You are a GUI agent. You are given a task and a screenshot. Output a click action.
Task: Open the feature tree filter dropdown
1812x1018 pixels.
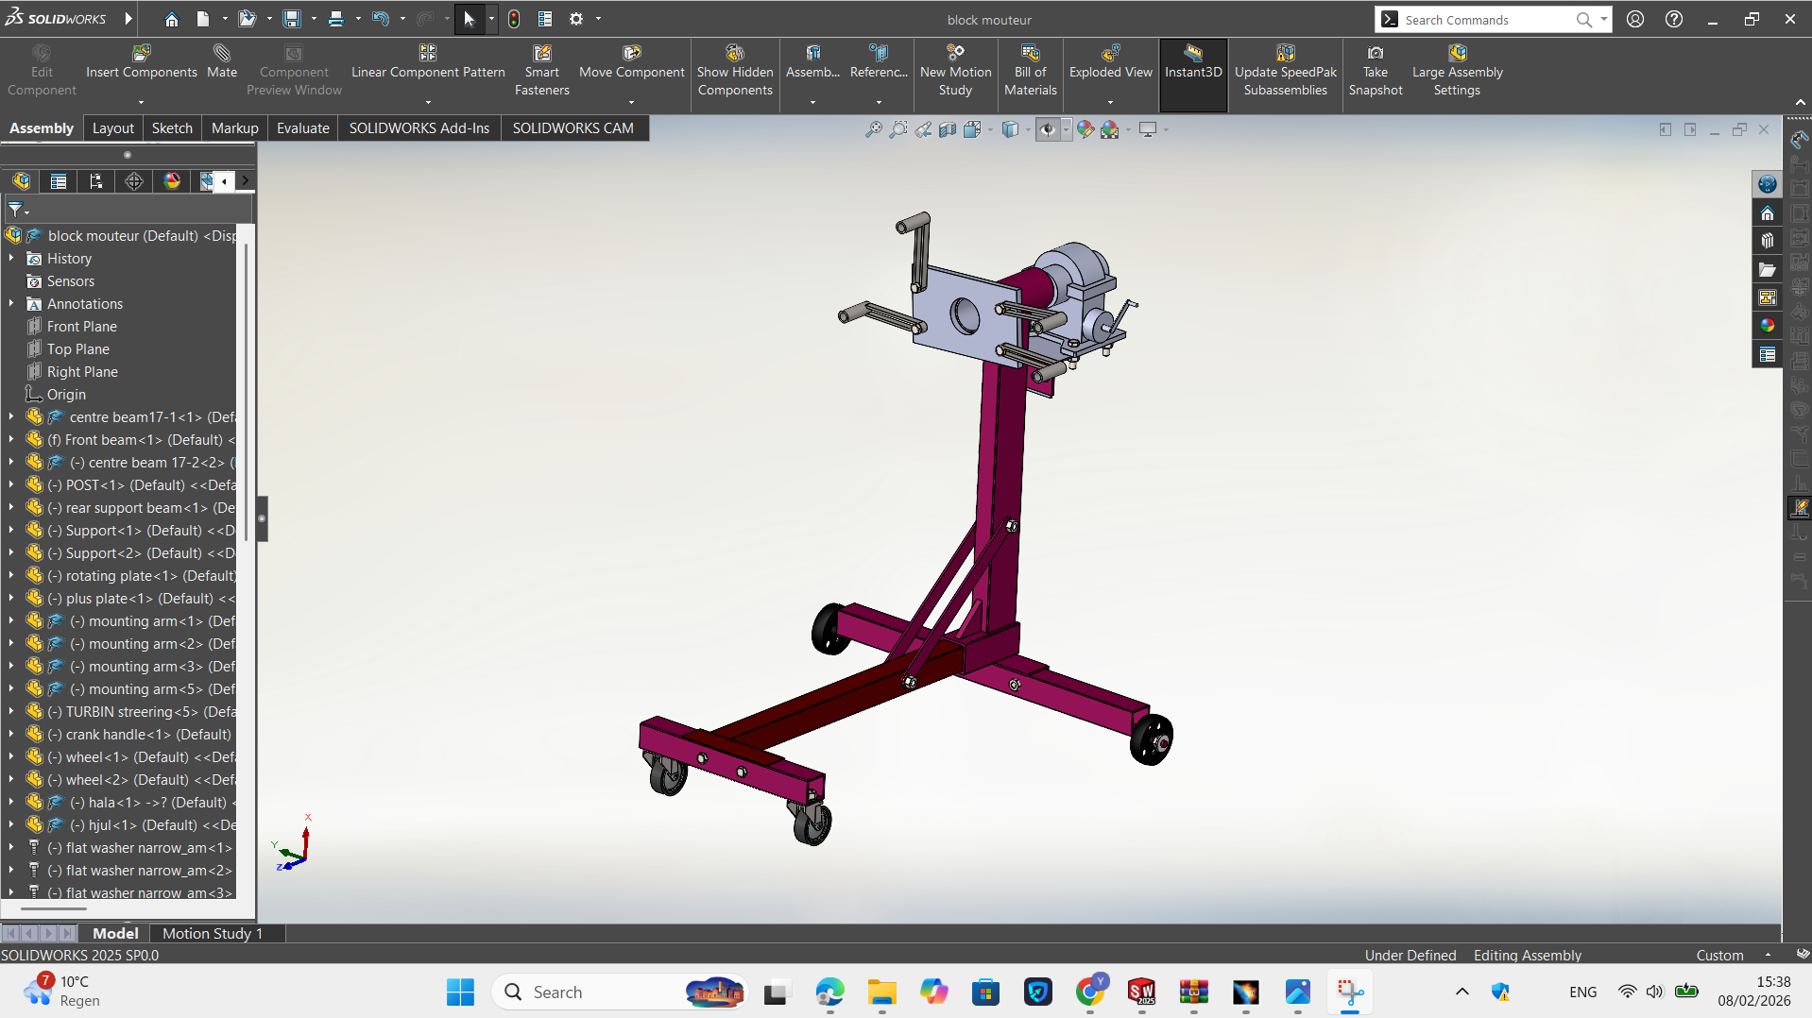pos(18,210)
